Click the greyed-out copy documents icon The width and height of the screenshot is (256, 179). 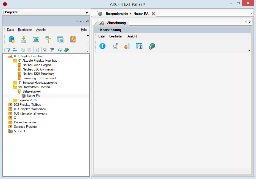[23, 50]
